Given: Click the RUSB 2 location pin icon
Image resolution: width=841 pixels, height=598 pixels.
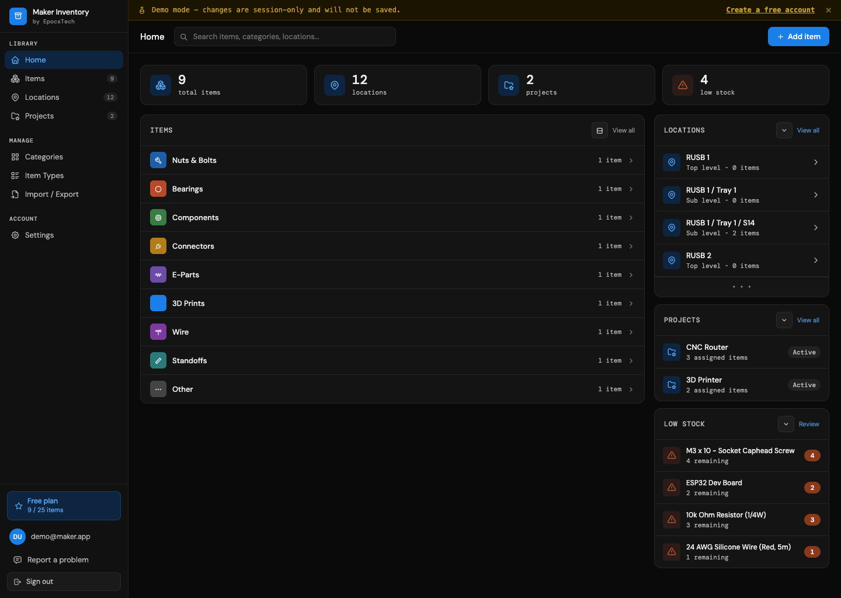Looking at the screenshot, I should (672, 260).
